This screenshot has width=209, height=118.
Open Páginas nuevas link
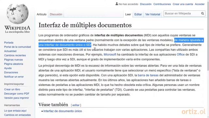pos(13,60)
